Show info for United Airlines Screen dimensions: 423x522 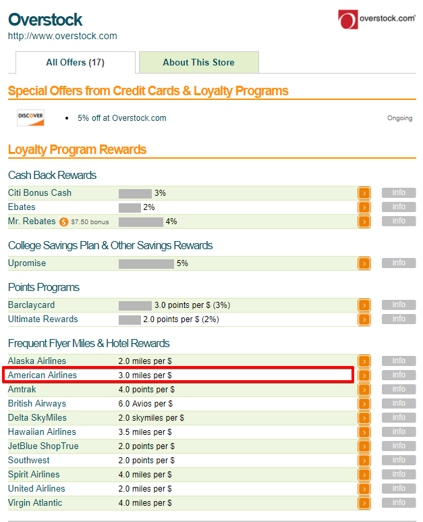coord(399,488)
